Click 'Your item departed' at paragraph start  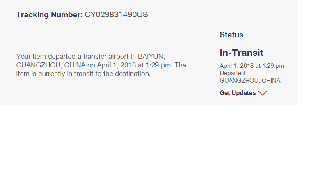[40, 56]
